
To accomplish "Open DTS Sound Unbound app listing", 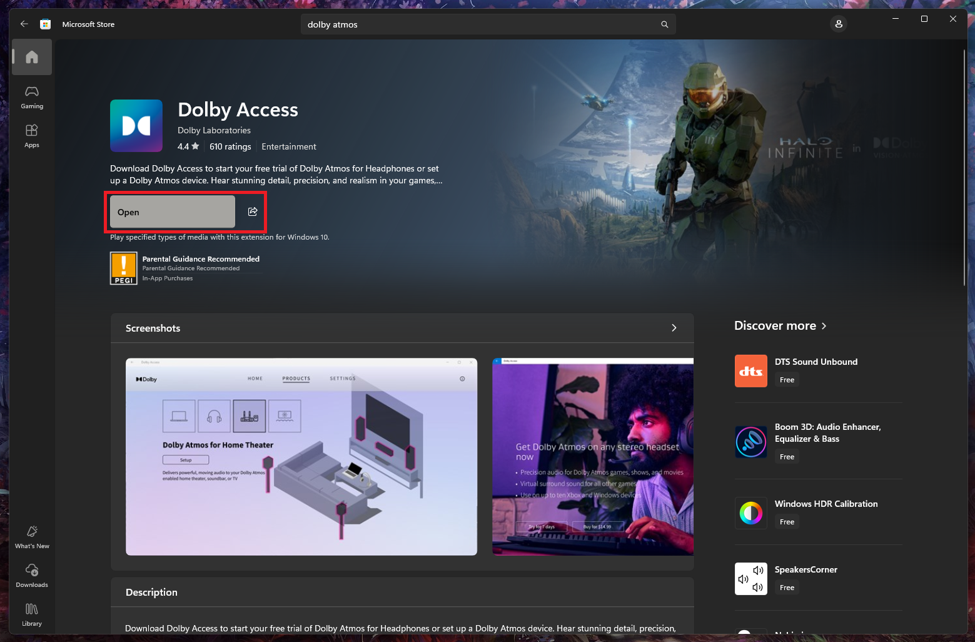I will 816,362.
